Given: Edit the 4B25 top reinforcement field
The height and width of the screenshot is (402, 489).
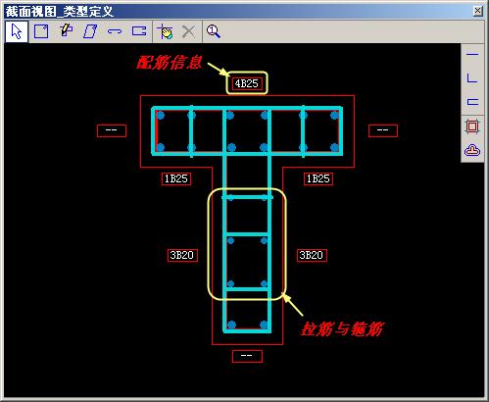Looking at the screenshot, I should (x=247, y=83).
